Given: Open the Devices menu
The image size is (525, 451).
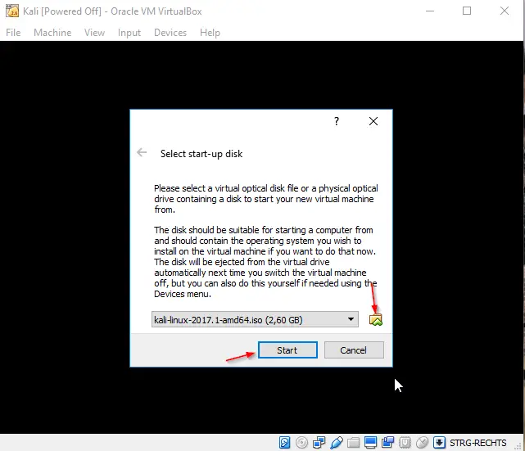Looking at the screenshot, I should point(170,33).
